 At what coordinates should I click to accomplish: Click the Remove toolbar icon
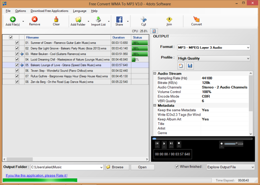pos(35,19)
